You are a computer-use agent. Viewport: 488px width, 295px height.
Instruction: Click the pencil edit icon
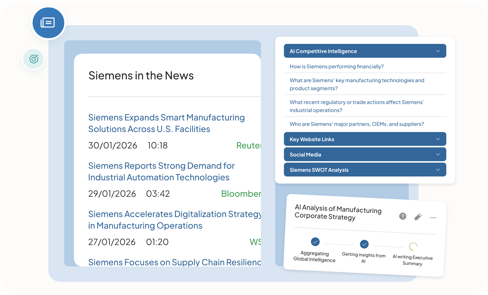(418, 217)
